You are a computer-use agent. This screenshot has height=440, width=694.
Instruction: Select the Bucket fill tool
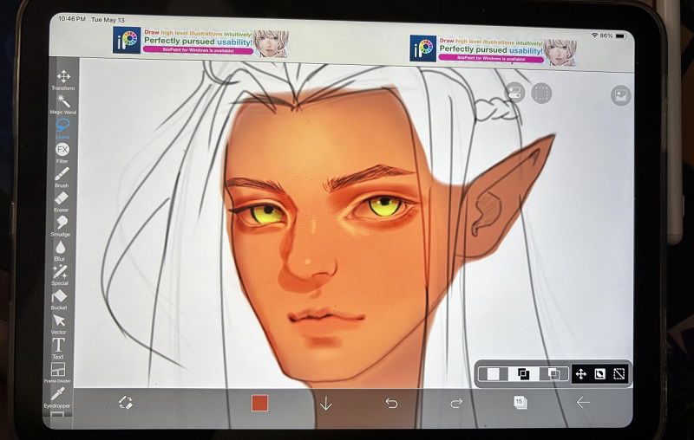pos(60,297)
